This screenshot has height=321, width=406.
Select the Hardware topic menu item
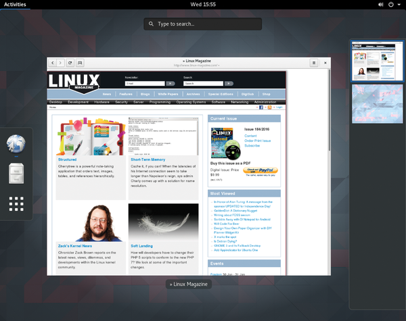click(x=101, y=102)
